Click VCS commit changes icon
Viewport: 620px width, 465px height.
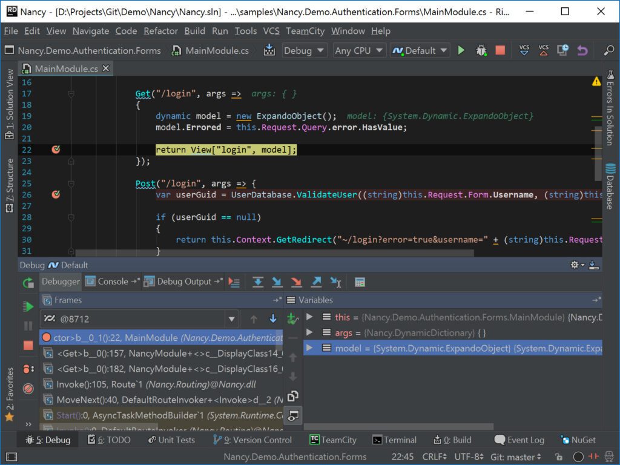tap(544, 50)
